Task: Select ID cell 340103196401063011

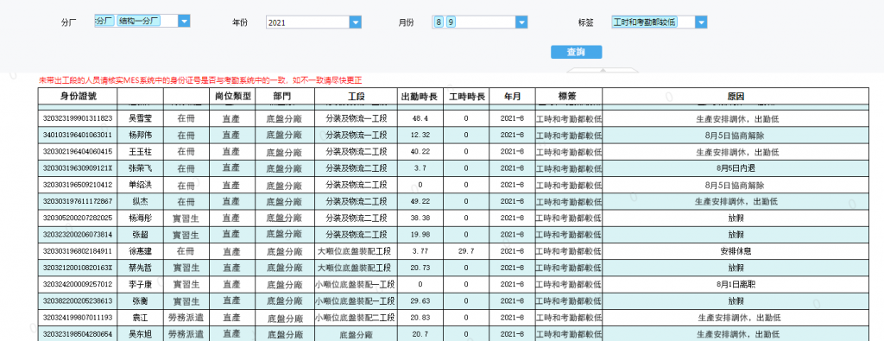Action: pyautogui.click(x=78, y=136)
